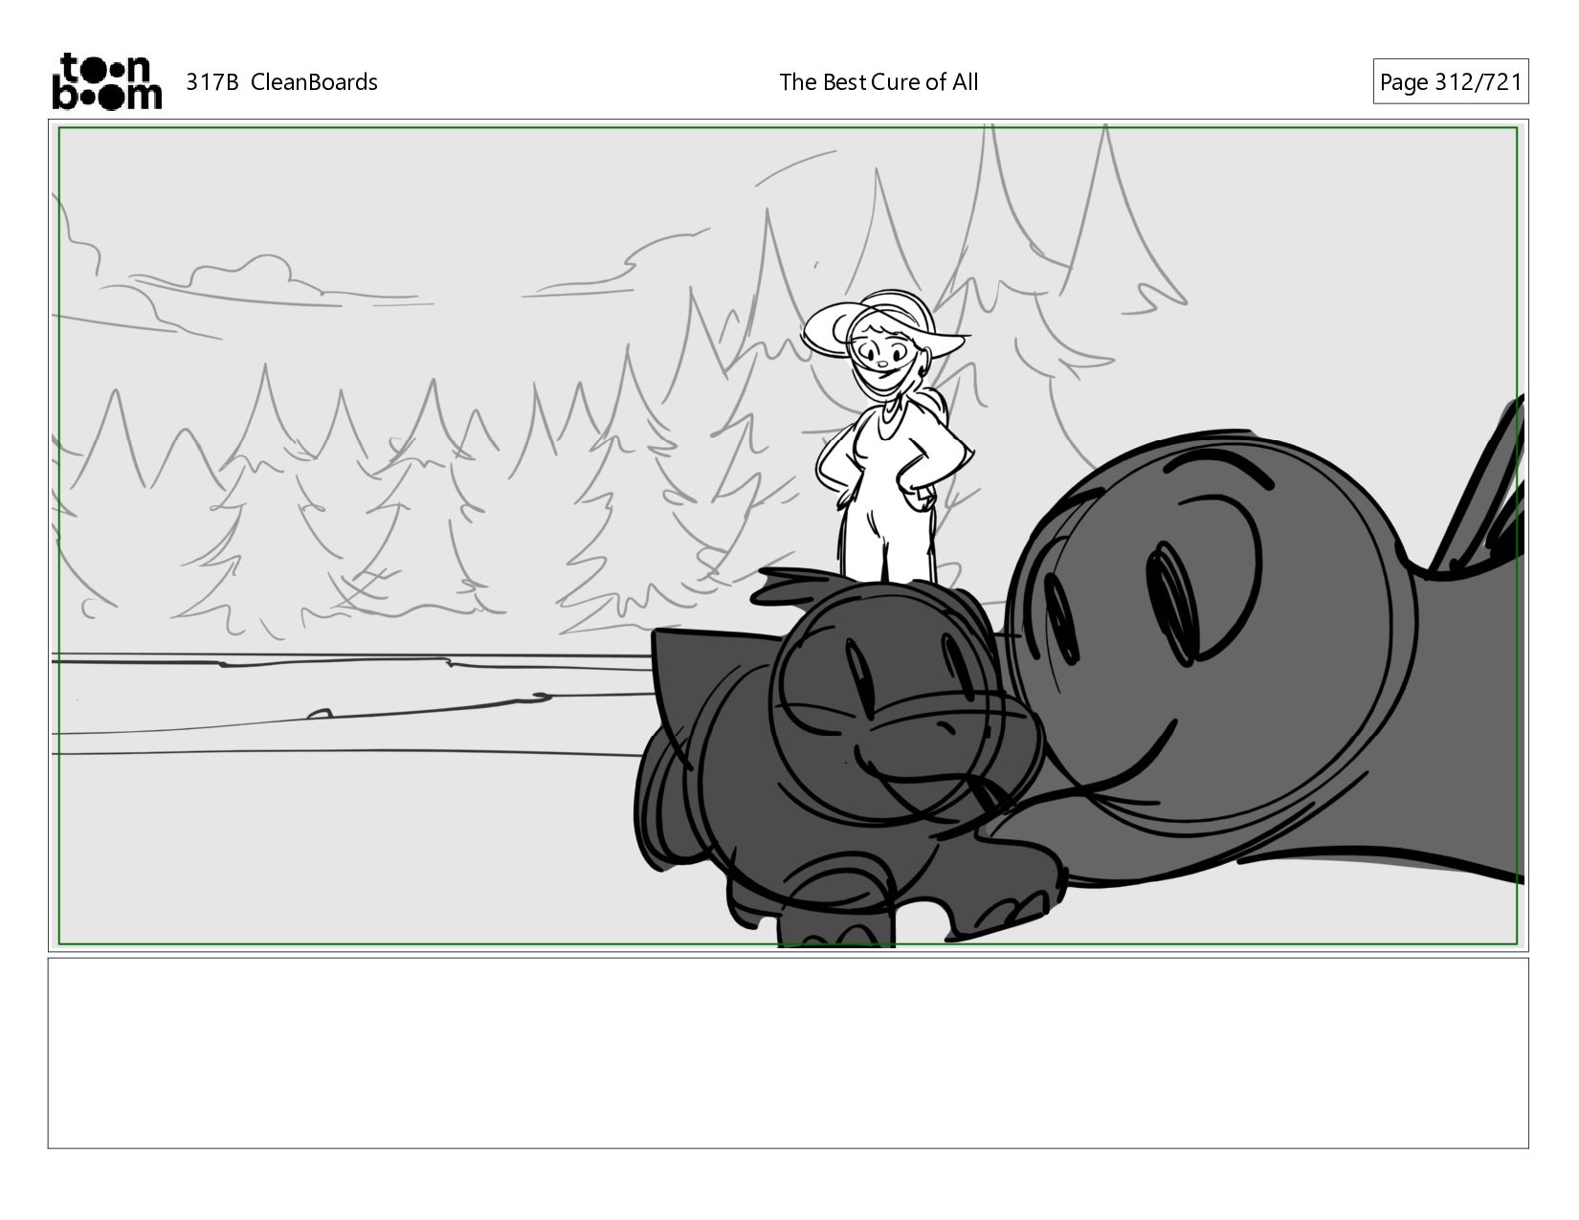
Task: Click the empty notes box below the panel
Action: pyautogui.click(x=788, y=1053)
